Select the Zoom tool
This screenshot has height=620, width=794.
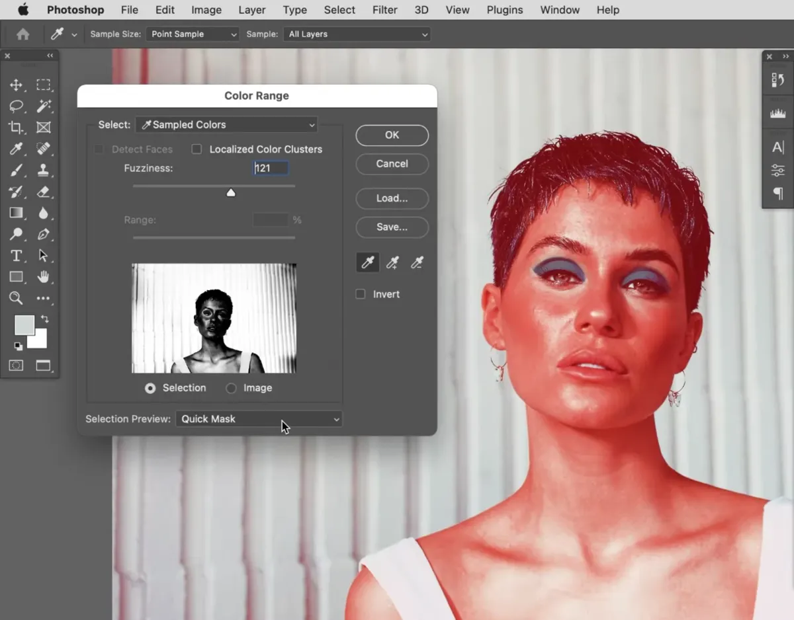tap(16, 298)
